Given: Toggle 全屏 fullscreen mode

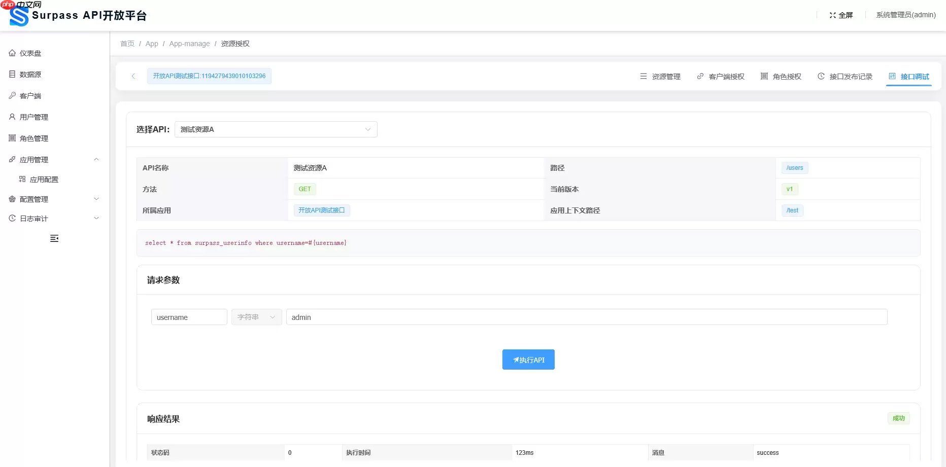Looking at the screenshot, I should pos(841,15).
